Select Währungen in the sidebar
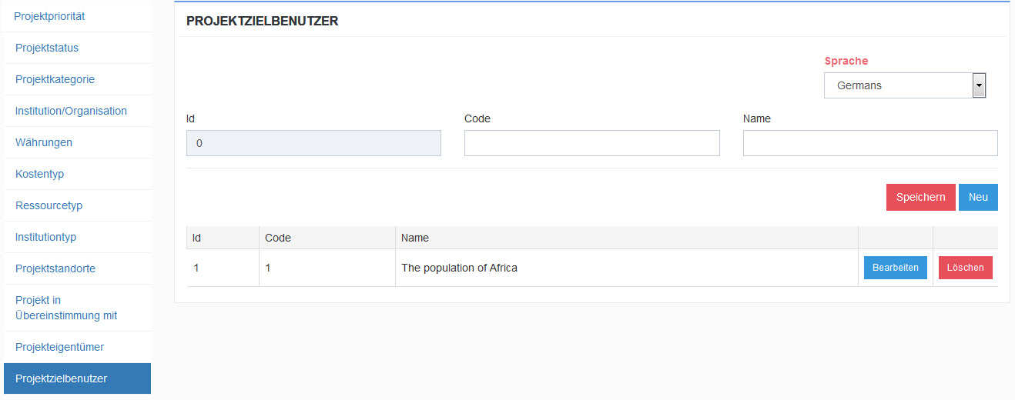Screen dimensions: 1015x400 pyautogui.click(x=44, y=142)
